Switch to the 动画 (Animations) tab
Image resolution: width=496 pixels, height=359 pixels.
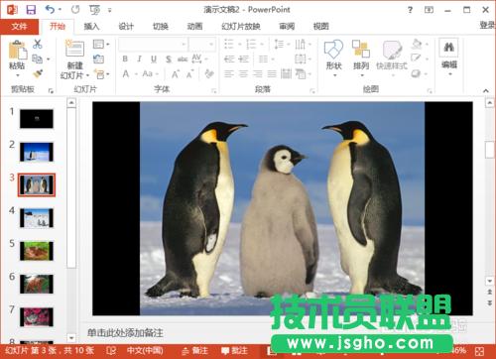(194, 26)
